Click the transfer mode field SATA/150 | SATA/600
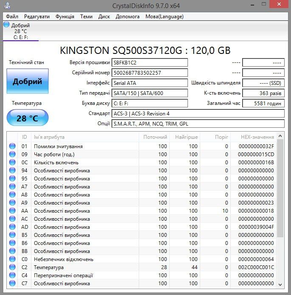291x295 pixels. click(x=150, y=93)
